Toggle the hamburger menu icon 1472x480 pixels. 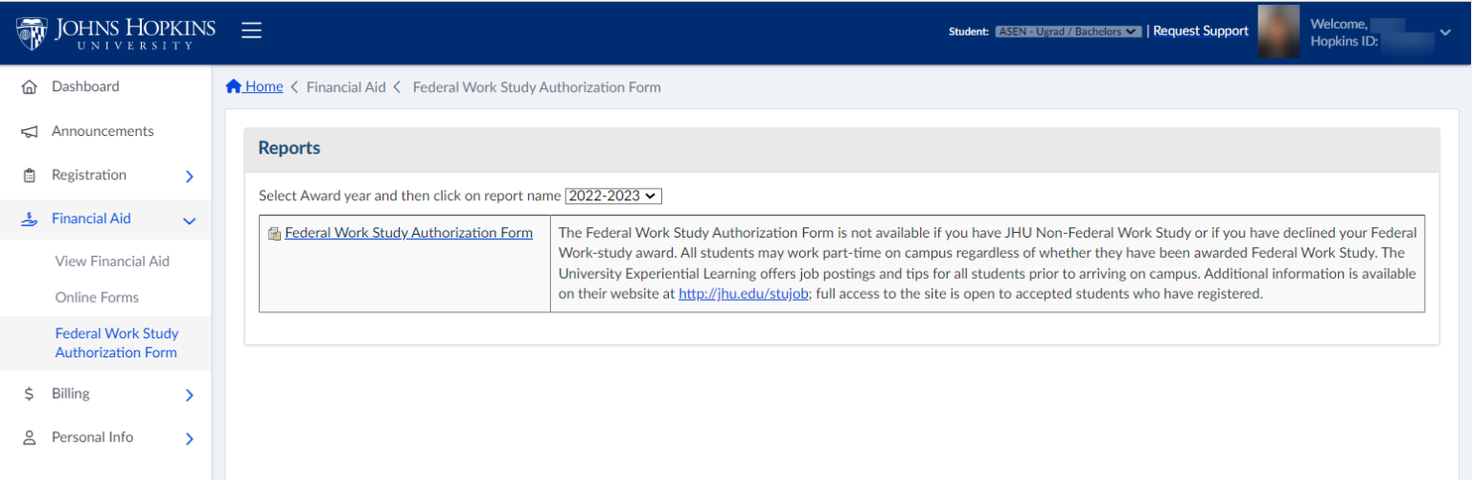[x=251, y=31]
